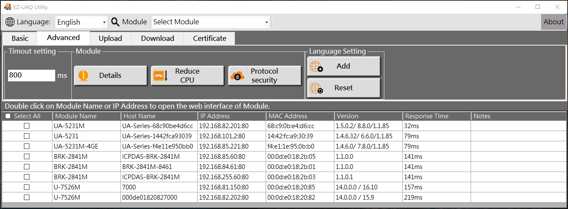Click the orange Details info icon
The width and height of the screenshot is (568, 209).
(84, 76)
